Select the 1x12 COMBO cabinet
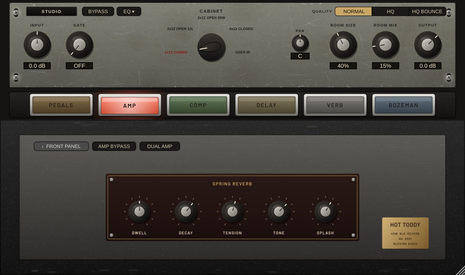 pyautogui.click(x=176, y=52)
